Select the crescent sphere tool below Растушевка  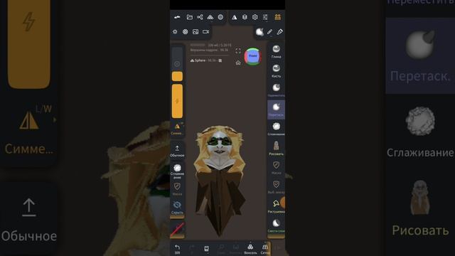[276, 226]
